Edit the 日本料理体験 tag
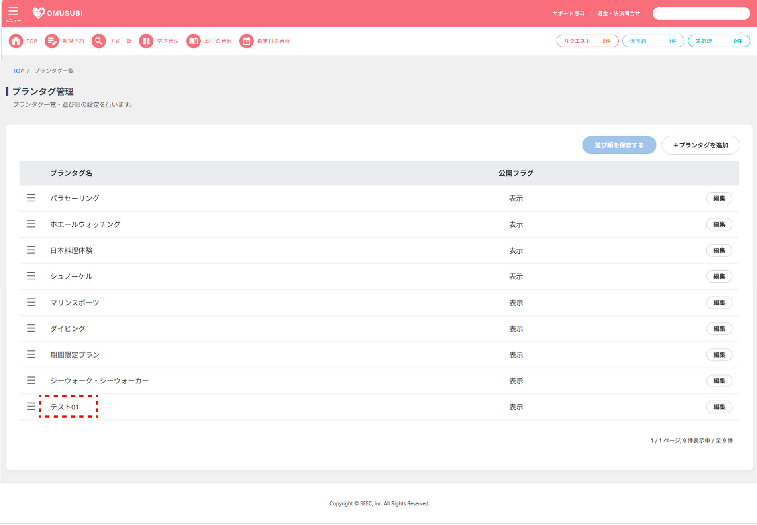This screenshot has width=757, height=525. [x=719, y=250]
